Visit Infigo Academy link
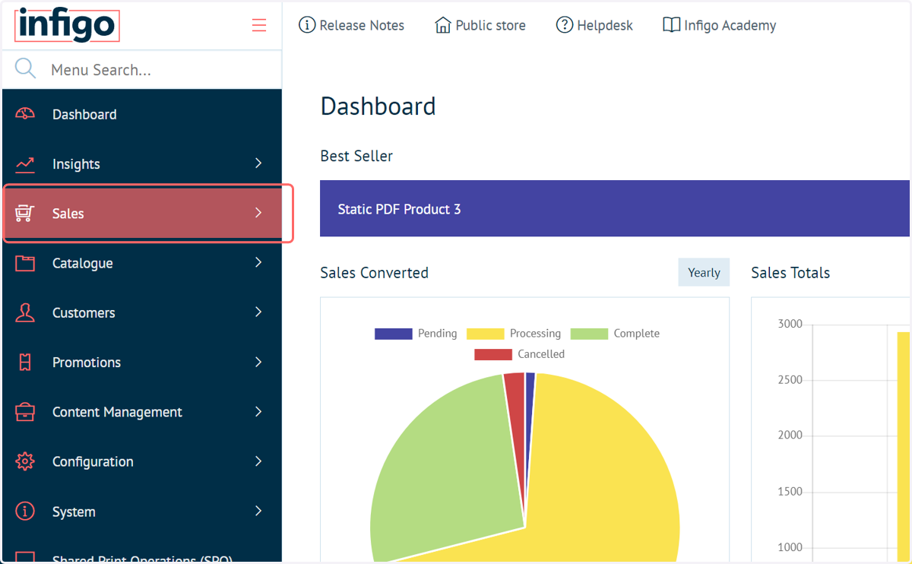The image size is (912, 564). tap(730, 25)
